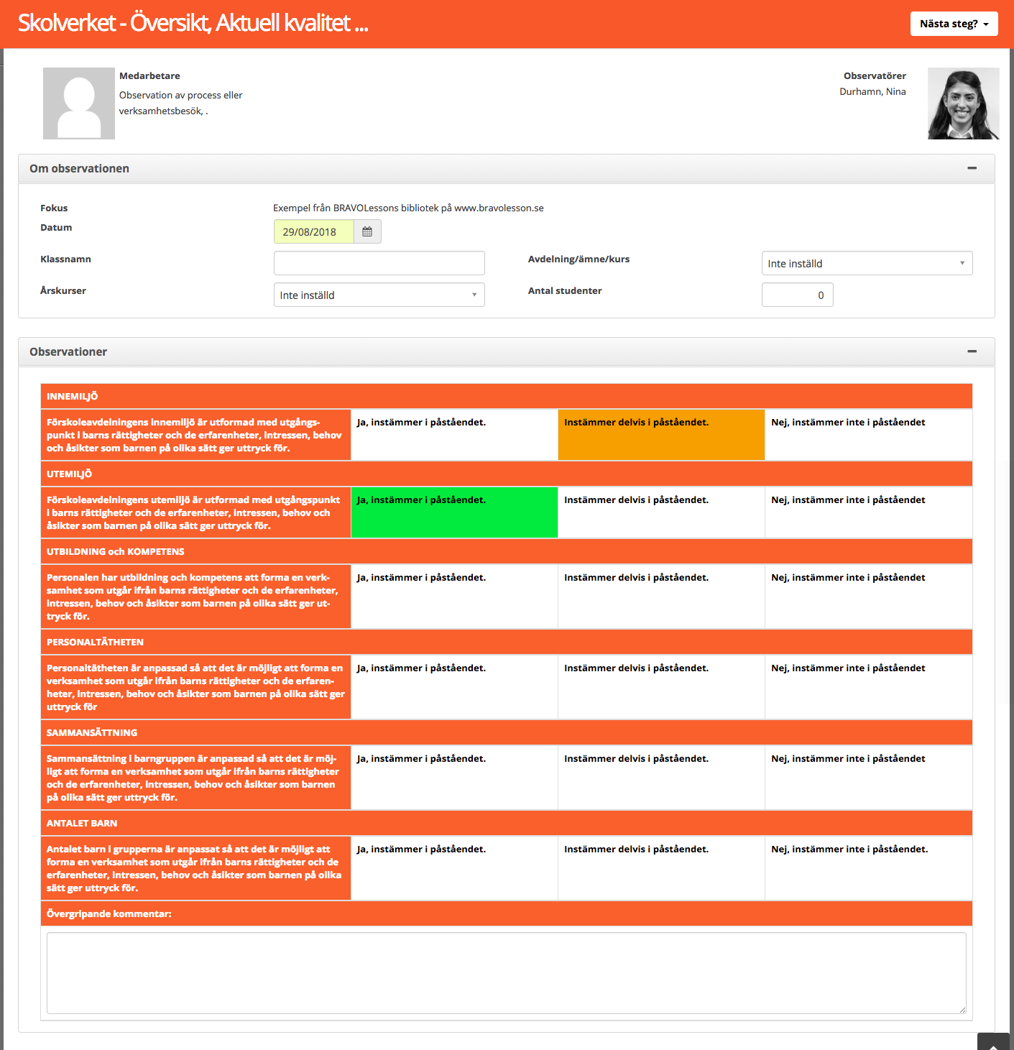Select 'Nej, instämmer inte' for Personaltätheten
1014x1050 pixels.
pos(869,687)
